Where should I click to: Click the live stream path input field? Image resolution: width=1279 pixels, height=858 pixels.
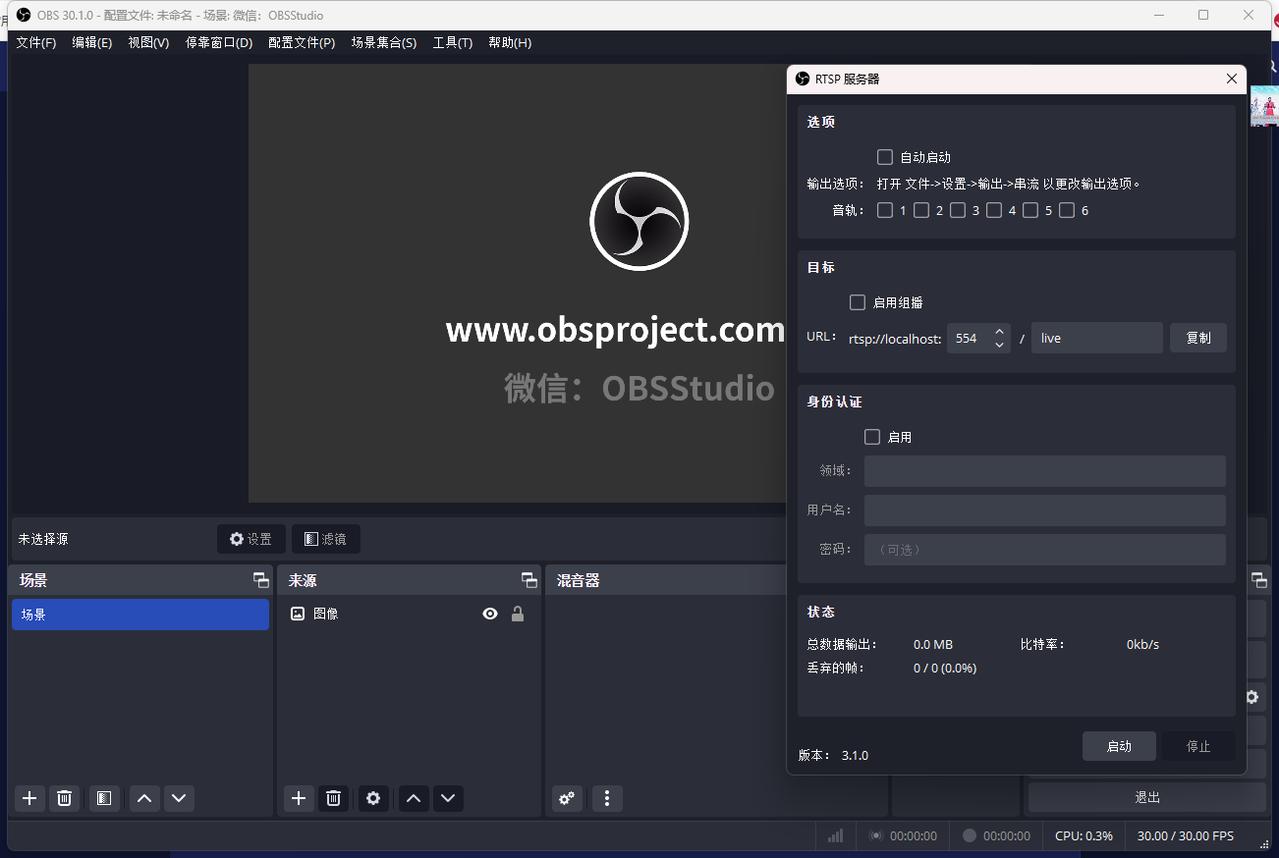point(1096,337)
